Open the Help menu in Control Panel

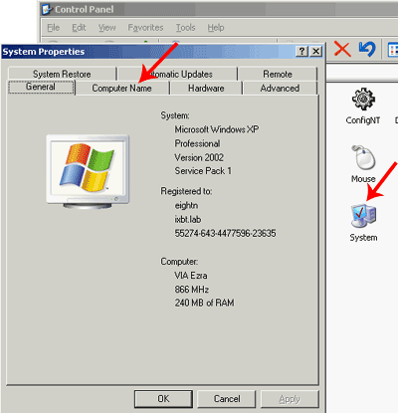click(x=216, y=28)
